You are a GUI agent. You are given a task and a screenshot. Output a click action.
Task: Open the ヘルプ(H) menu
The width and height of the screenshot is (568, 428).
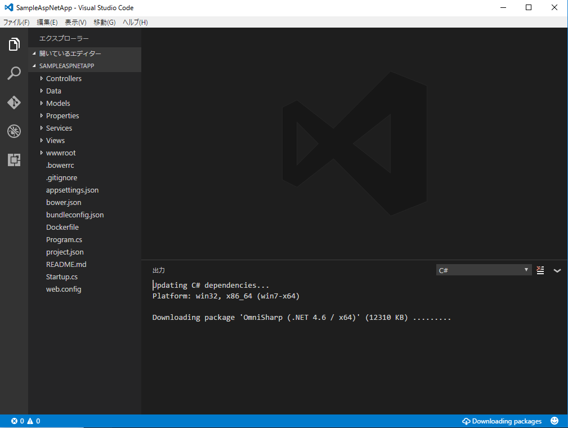tap(135, 23)
